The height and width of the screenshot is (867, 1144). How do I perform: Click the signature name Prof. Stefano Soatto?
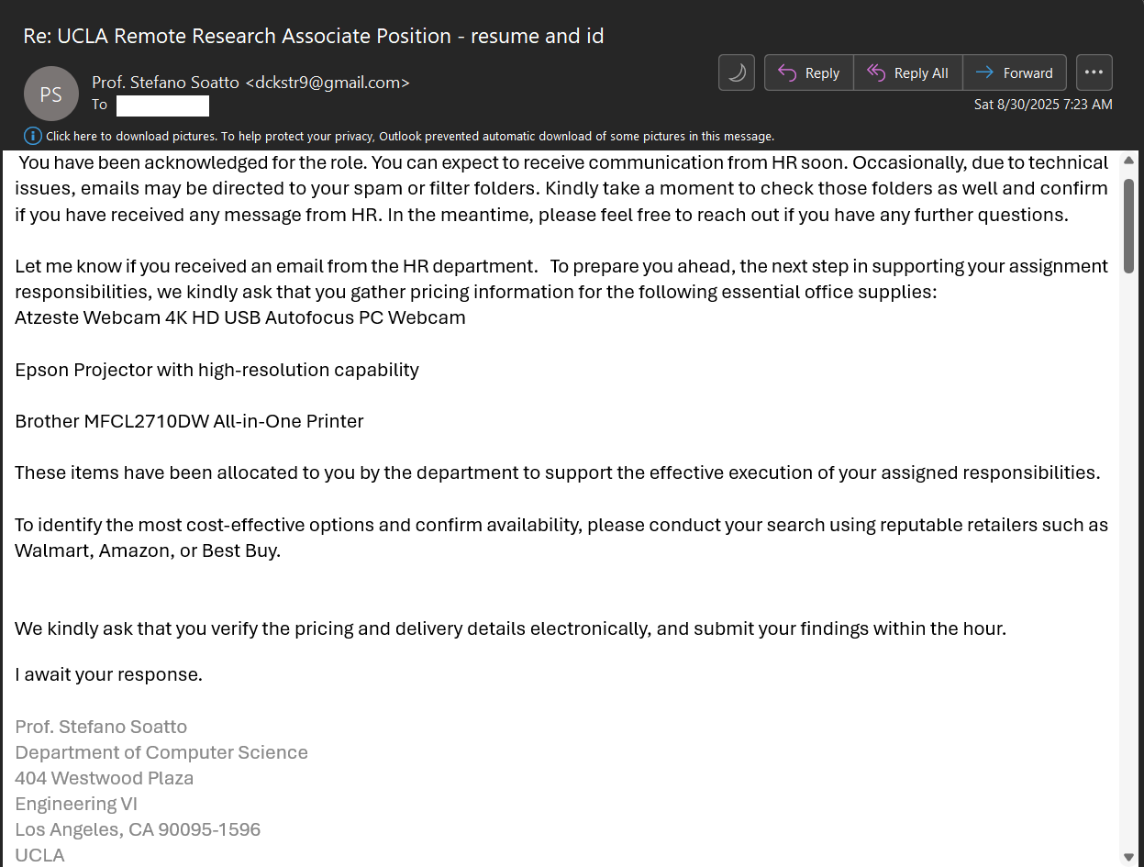pyautogui.click(x=101, y=727)
